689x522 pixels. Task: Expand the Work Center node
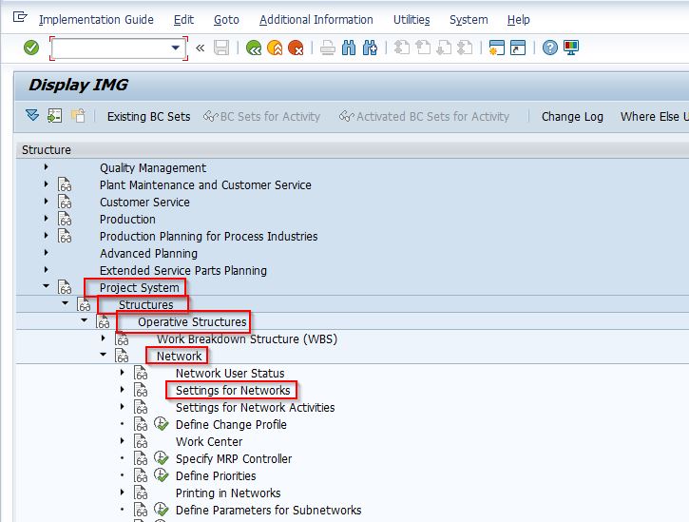click(123, 441)
